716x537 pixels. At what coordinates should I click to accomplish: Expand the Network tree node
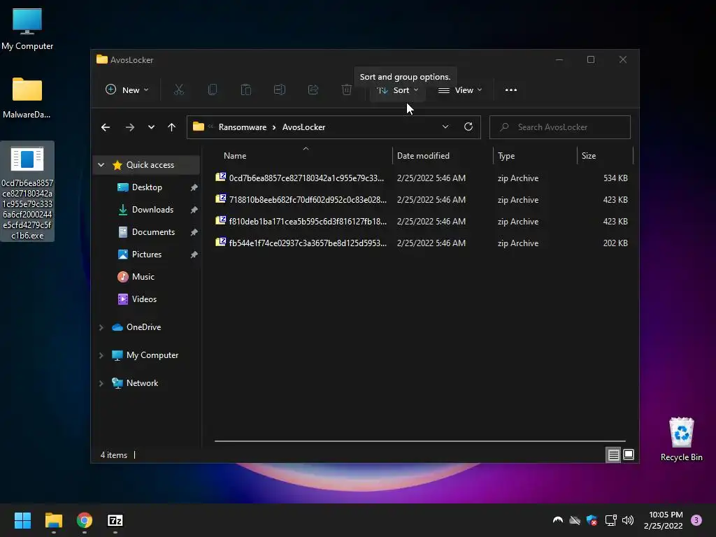coord(101,383)
